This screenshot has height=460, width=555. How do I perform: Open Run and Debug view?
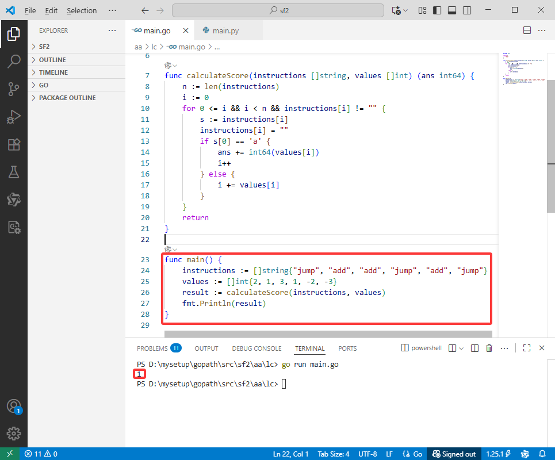pos(13,116)
